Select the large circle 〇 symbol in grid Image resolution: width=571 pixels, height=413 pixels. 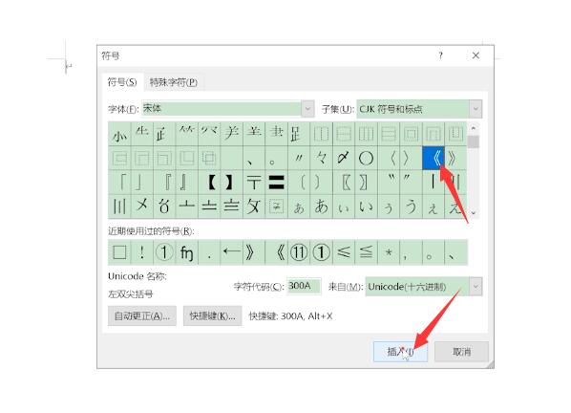point(366,158)
